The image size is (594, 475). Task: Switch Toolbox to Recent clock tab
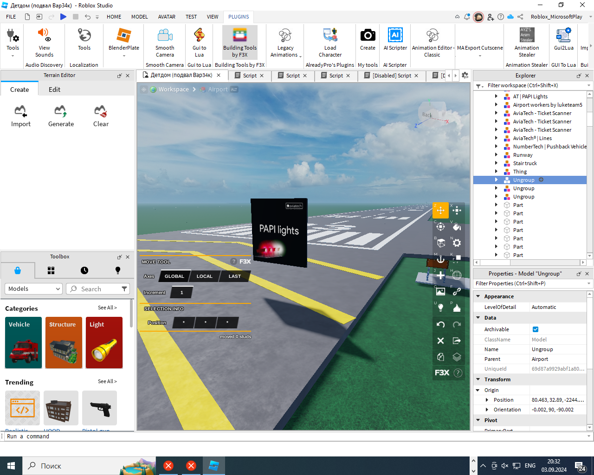[84, 270]
